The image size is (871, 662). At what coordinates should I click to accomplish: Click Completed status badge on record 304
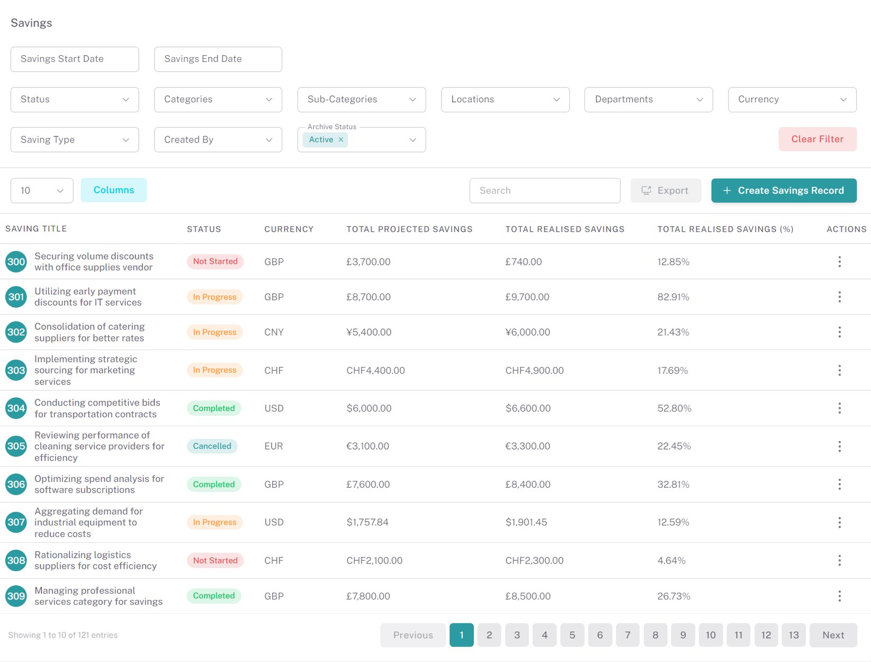214,408
